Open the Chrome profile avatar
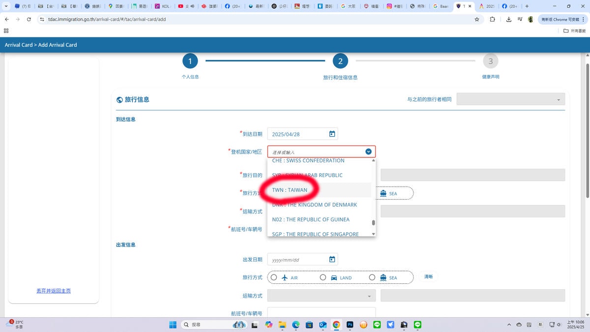The width and height of the screenshot is (590, 332). tap(531, 19)
